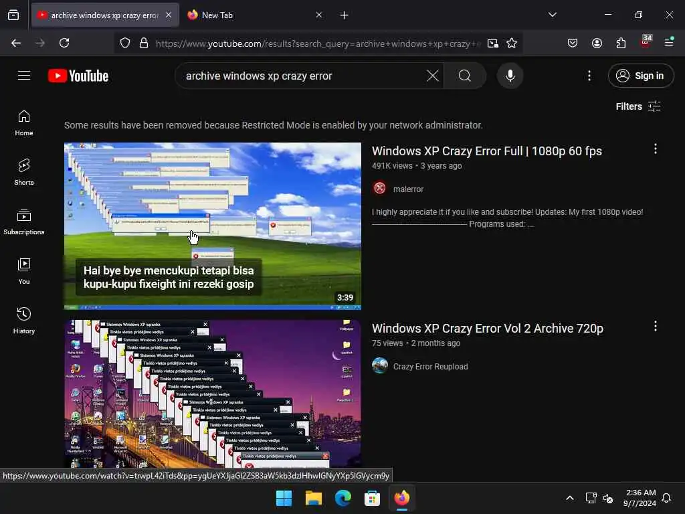This screenshot has height=514, width=685.
Task: Switch to the YouTube search results tab
Action: pyautogui.click(x=105, y=15)
